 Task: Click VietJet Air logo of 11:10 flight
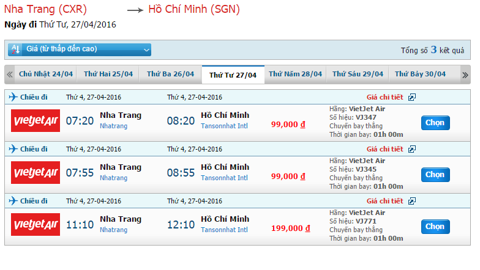(36, 225)
